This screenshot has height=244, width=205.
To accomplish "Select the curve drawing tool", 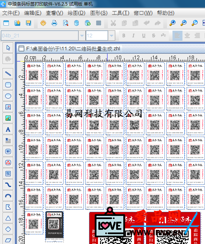I will [x=8, y=185].
